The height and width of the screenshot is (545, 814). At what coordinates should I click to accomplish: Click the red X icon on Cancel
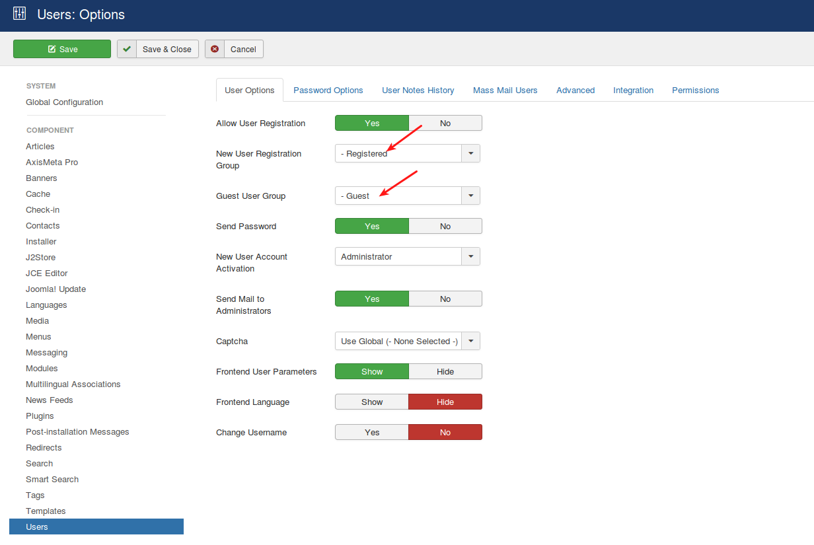point(215,49)
